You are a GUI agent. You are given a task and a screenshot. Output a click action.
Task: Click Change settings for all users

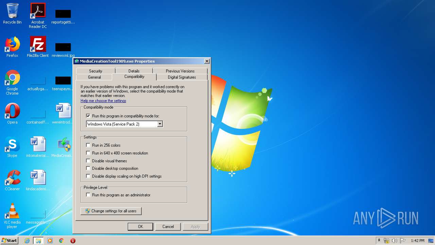[111, 211]
